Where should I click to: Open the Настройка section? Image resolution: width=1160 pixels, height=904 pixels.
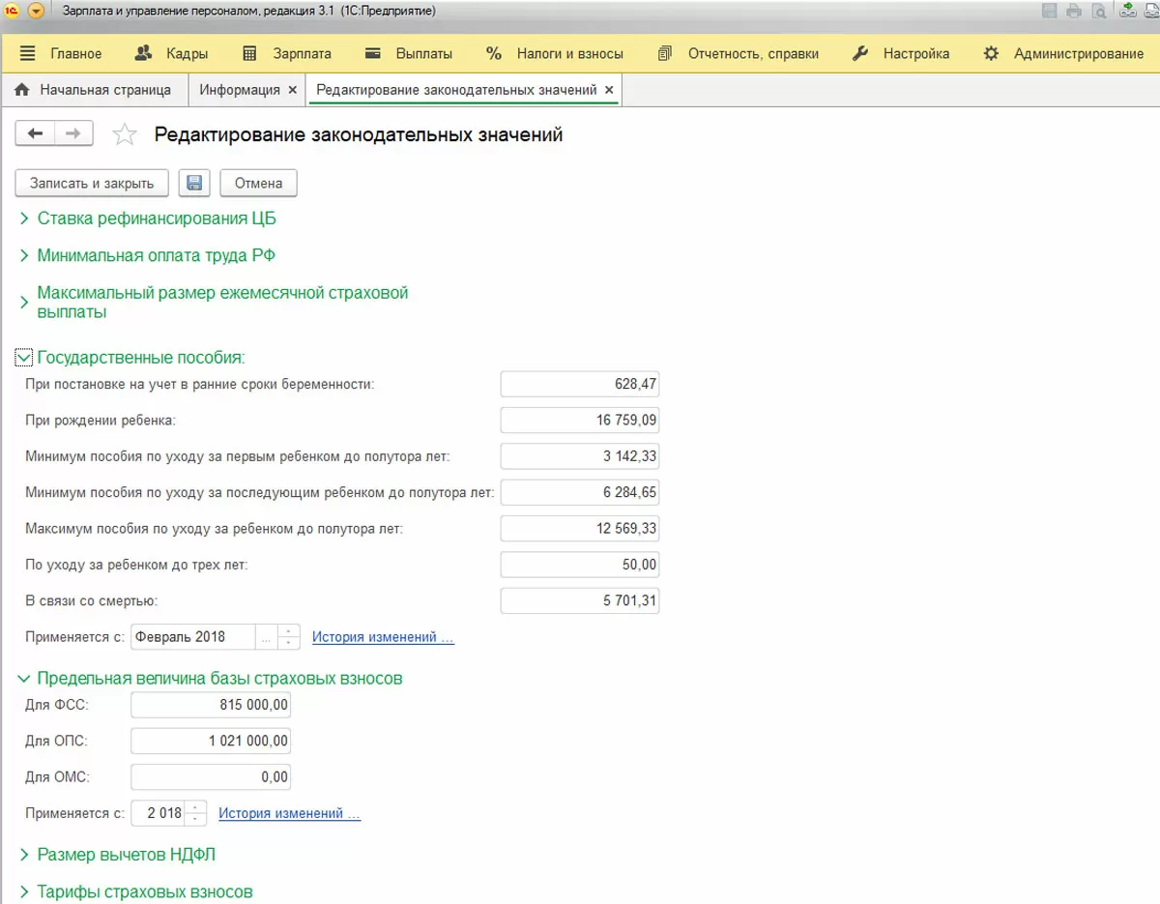[901, 53]
